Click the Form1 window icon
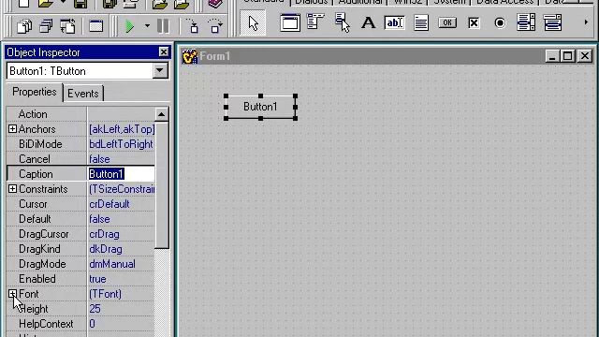599x337 pixels. click(x=189, y=56)
